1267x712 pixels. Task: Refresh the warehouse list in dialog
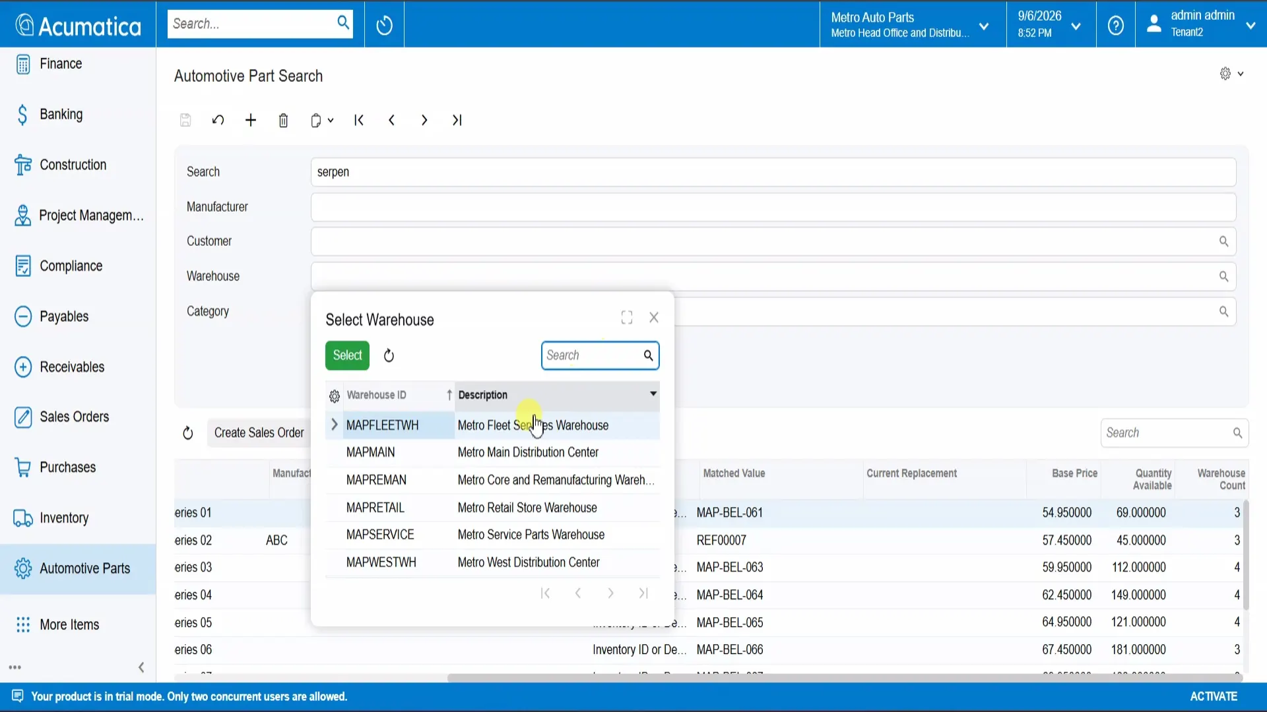[x=389, y=356]
